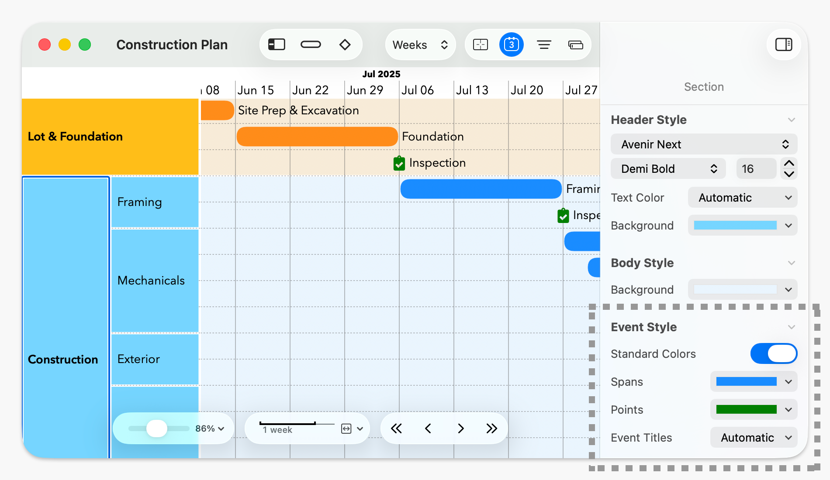Toggle the left sidebar view
The image size is (830, 480).
(x=276, y=44)
